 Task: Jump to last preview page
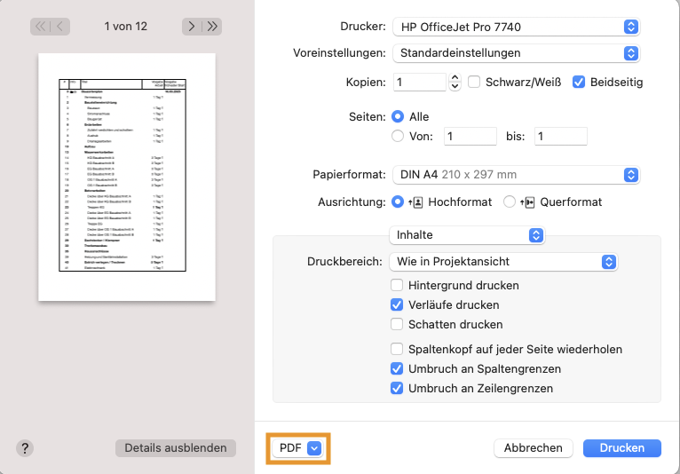(212, 27)
